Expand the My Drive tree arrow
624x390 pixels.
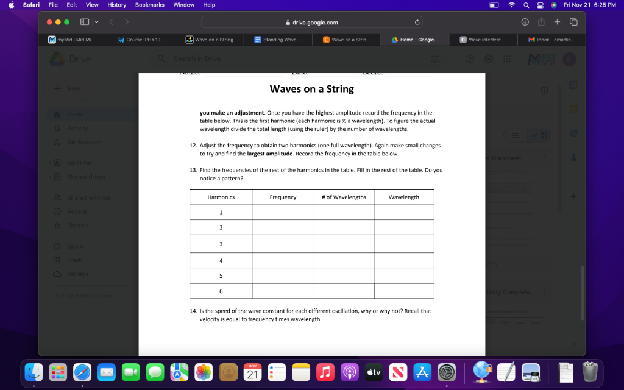tap(50, 163)
